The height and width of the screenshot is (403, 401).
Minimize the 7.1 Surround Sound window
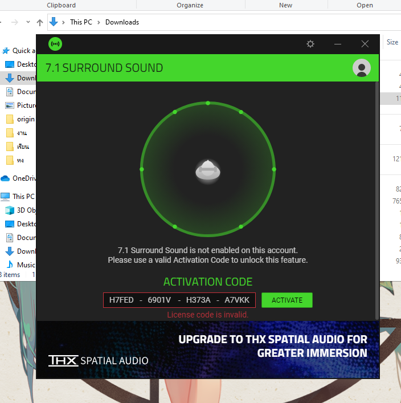(338, 44)
